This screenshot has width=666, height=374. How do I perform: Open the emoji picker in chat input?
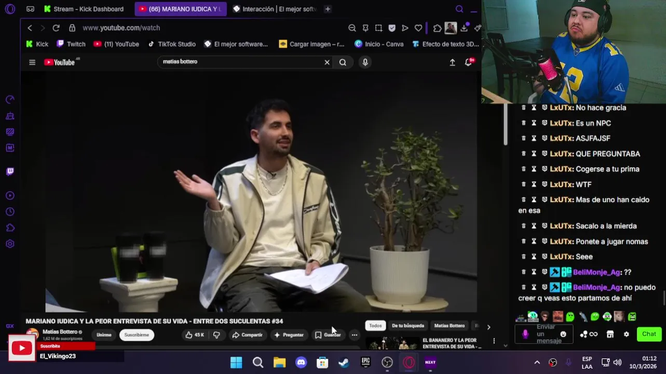point(564,334)
